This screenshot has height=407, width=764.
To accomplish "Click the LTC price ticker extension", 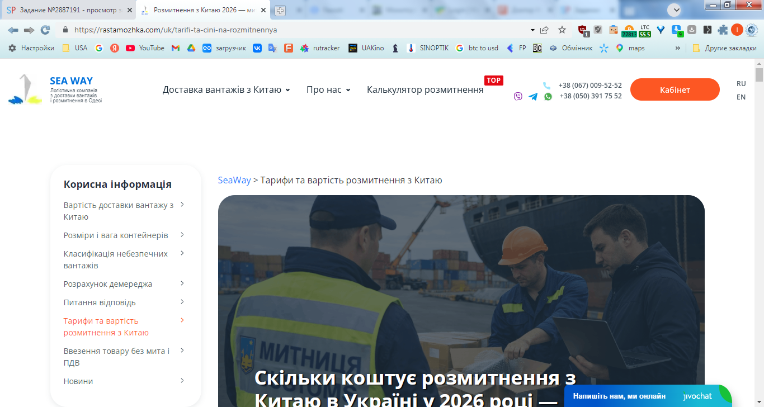I will pyautogui.click(x=645, y=30).
